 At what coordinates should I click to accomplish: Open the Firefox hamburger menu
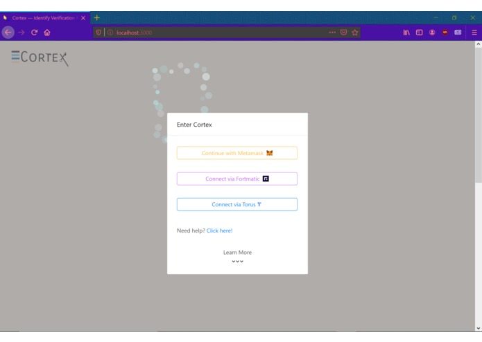[474, 33]
